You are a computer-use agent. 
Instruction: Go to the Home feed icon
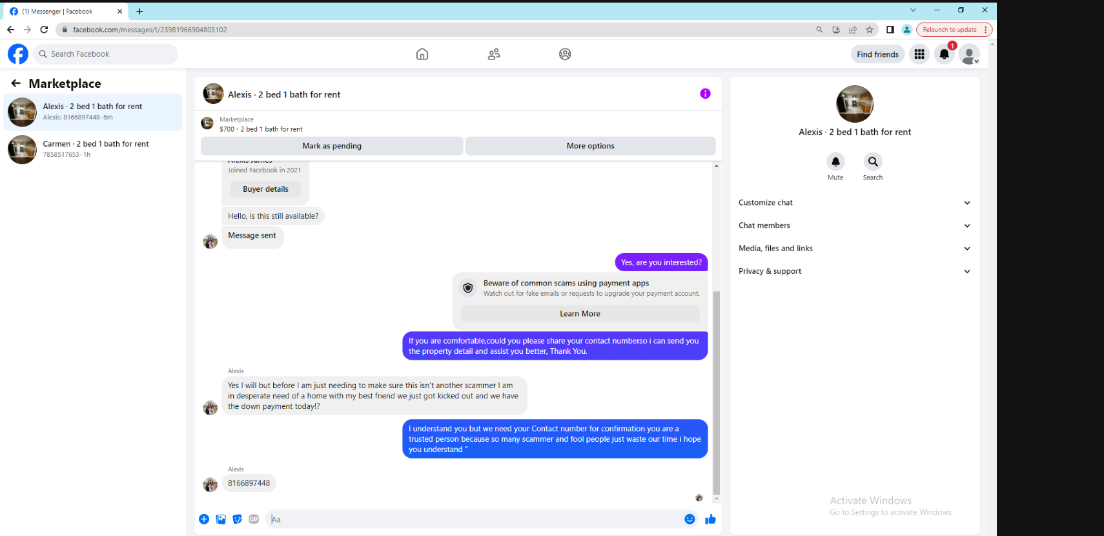(422, 54)
